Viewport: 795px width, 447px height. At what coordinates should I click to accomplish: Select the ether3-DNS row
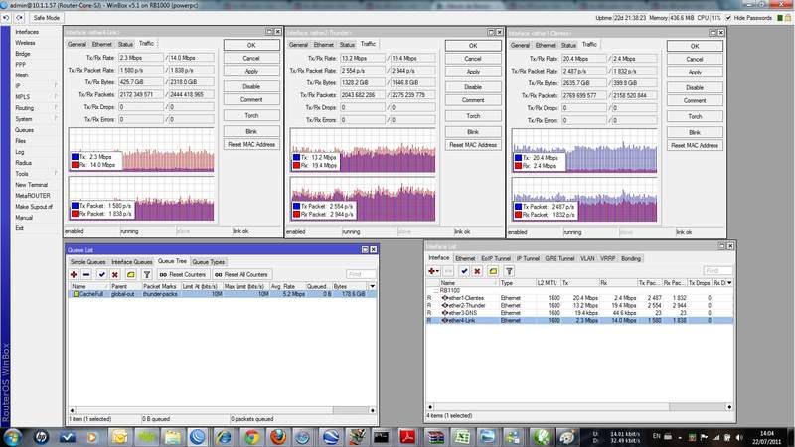580,313
